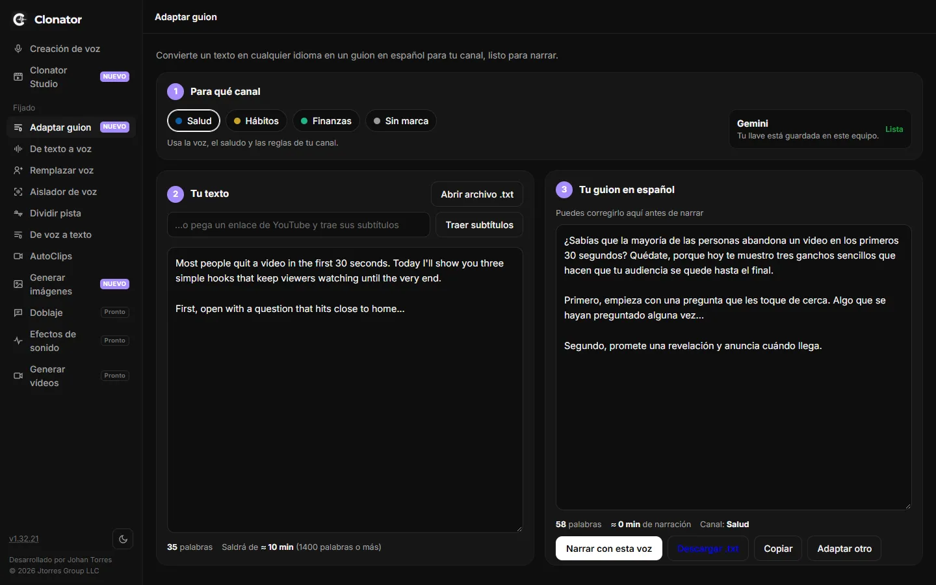Click the "≈ 0 min de narración" estimate

pyautogui.click(x=651, y=525)
